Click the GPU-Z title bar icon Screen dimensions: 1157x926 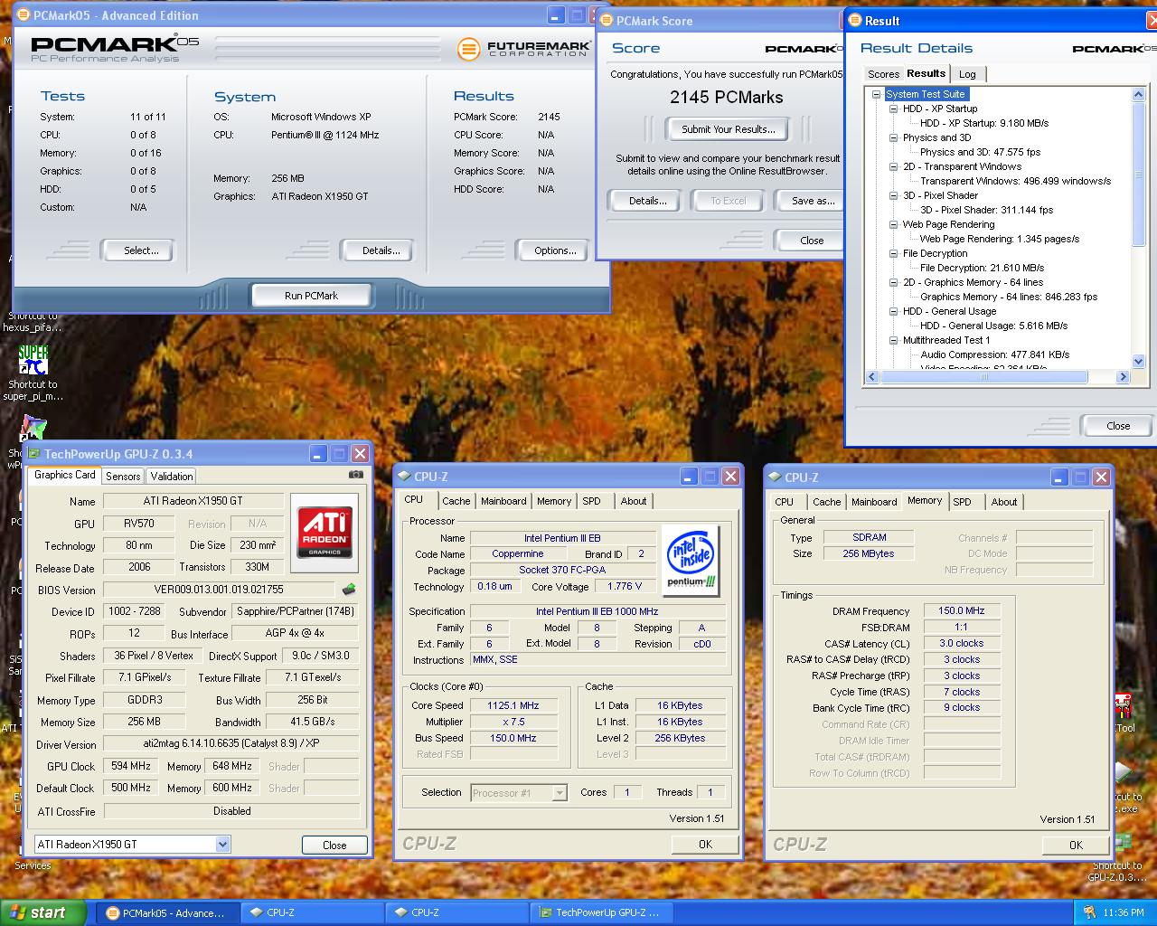click(x=34, y=454)
